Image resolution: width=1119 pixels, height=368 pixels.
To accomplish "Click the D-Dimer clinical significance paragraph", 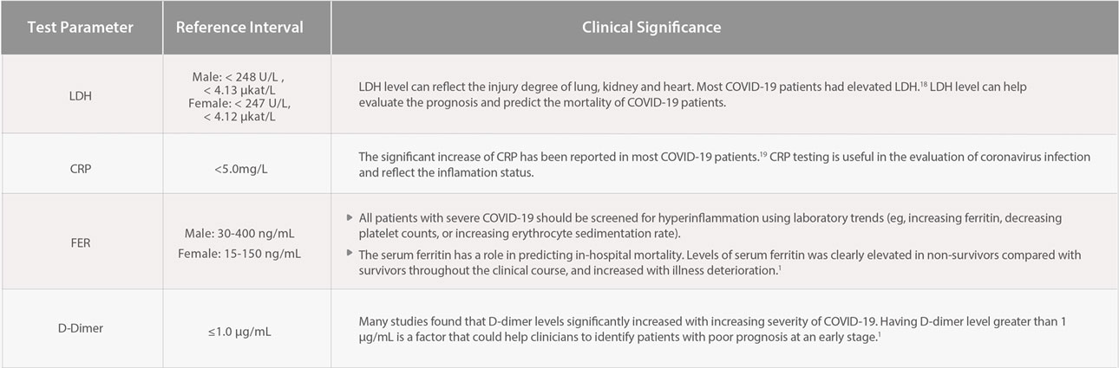I will [711, 329].
